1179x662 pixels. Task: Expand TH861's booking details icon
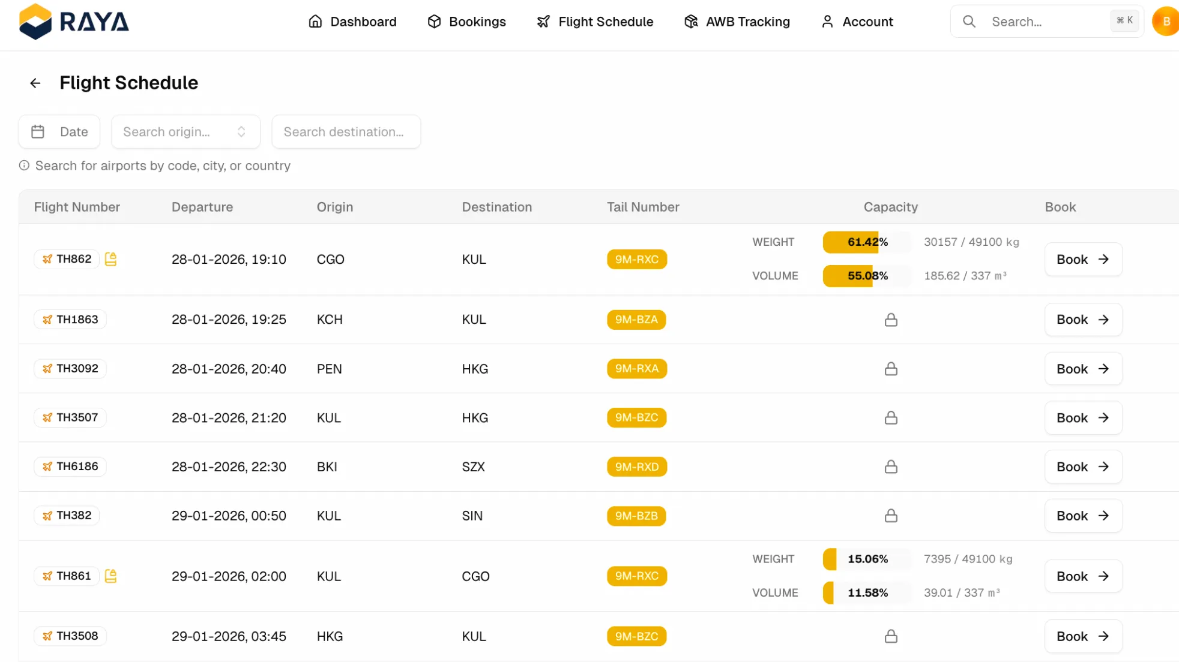coord(110,576)
